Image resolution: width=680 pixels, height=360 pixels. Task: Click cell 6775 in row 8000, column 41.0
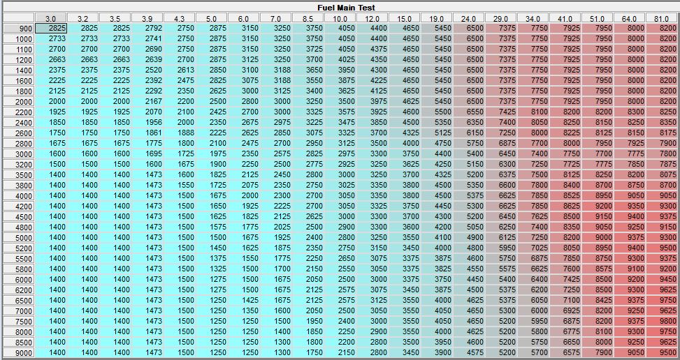[565, 331]
